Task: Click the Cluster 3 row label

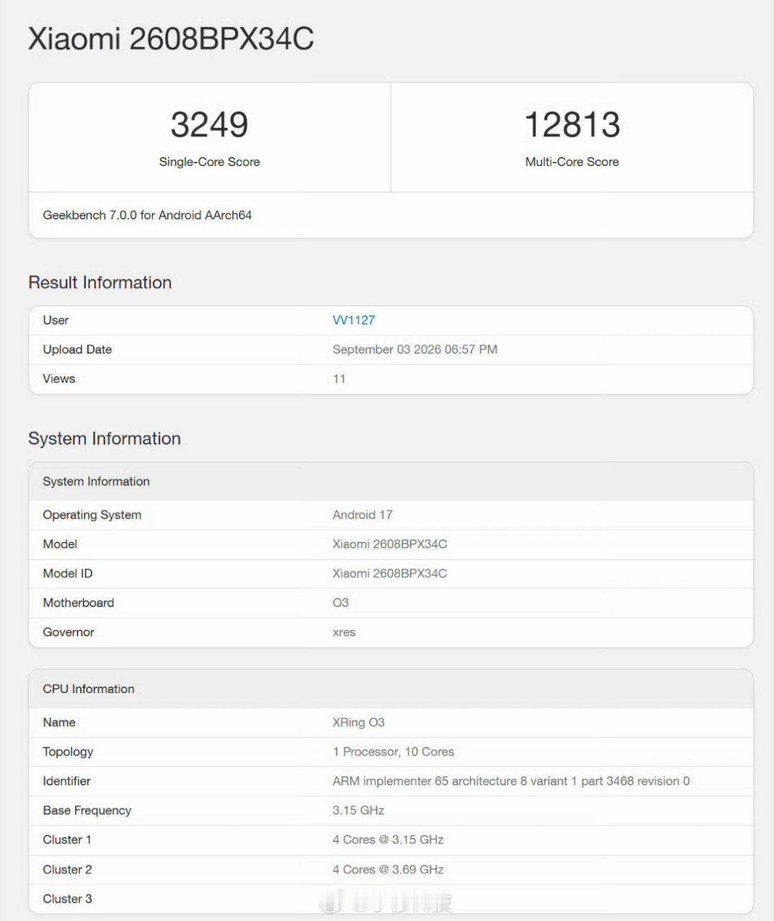Action: [x=67, y=899]
